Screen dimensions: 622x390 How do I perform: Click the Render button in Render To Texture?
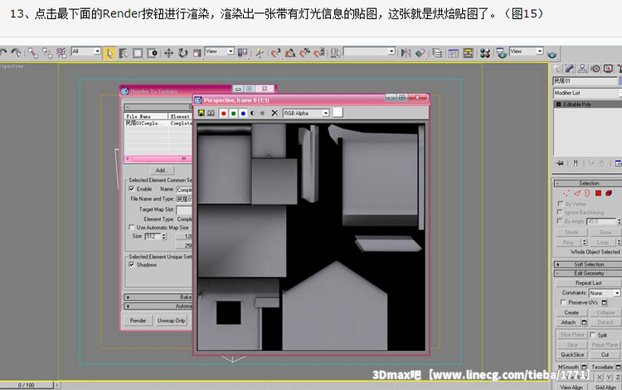click(x=138, y=320)
